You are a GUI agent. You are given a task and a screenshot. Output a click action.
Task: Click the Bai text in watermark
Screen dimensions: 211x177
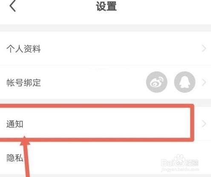(x=168, y=162)
